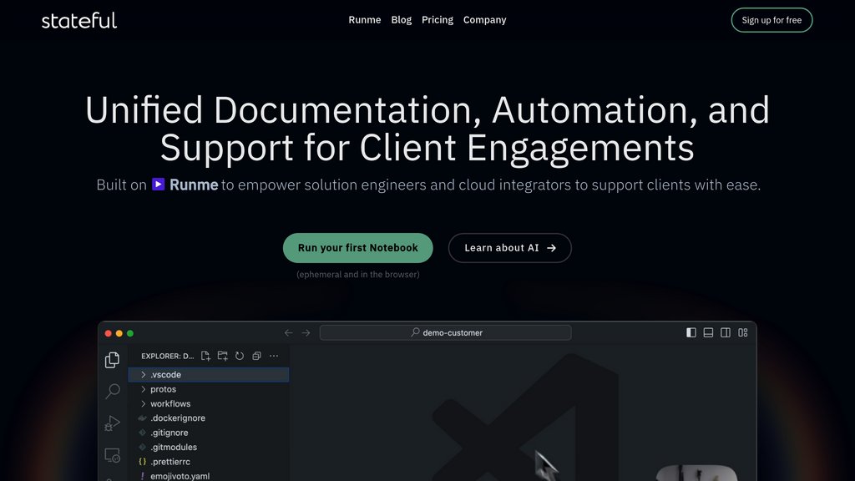855x481 pixels.
Task: Expand the protos folder
Action: [163, 389]
